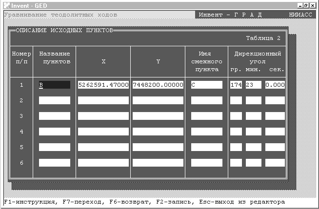Image resolution: width=319 pixels, height=209 pixels.
Task: Click the adjacent point name field containing C
Action: (x=207, y=85)
